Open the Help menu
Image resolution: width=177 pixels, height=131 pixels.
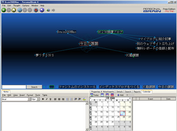point(42,6)
